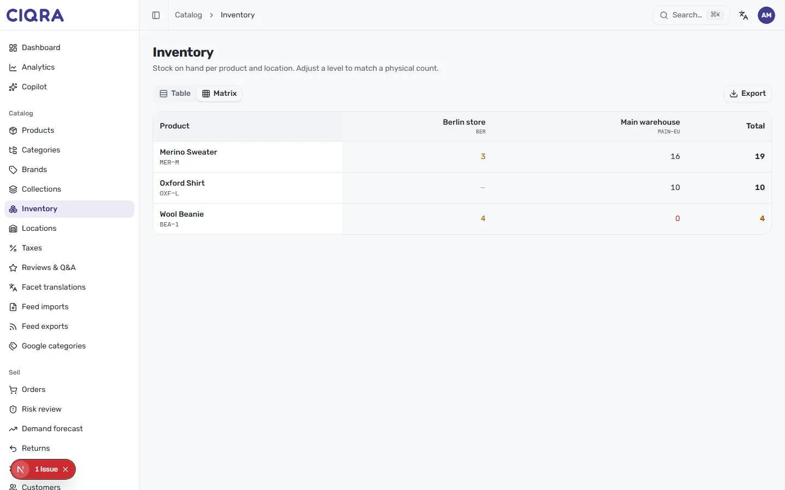Click the Analytics chart icon

point(13,68)
